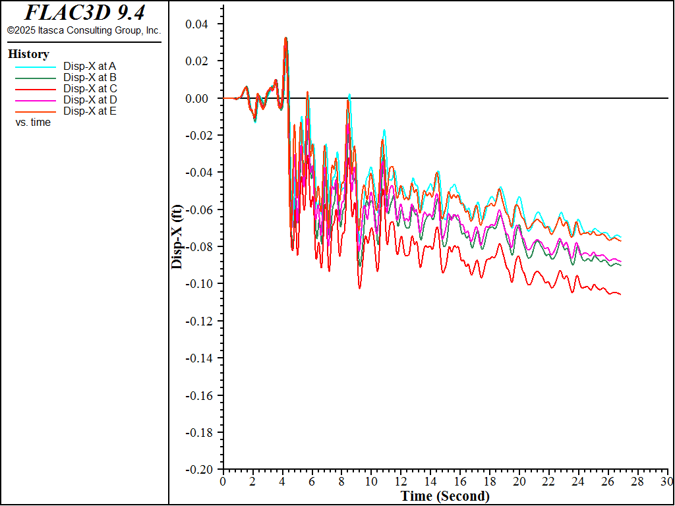The width and height of the screenshot is (675, 506).
Task: Select the 'Disp-X at E' legend label
Action: [x=90, y=111]
